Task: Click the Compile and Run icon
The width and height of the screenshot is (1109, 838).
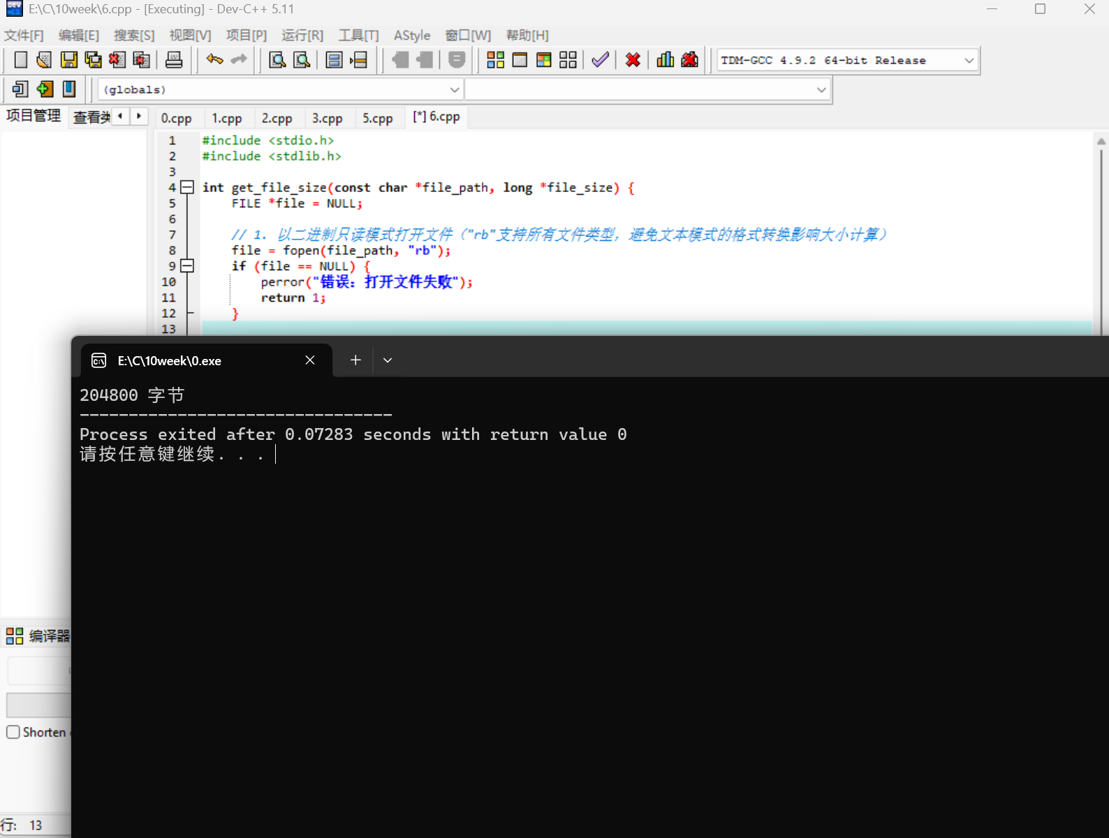Action: coord(544,60)
